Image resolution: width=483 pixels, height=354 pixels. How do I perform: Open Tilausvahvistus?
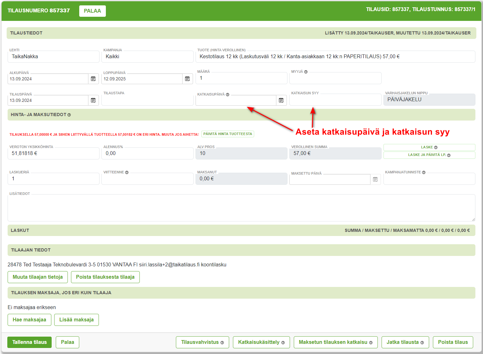(203, 342)
